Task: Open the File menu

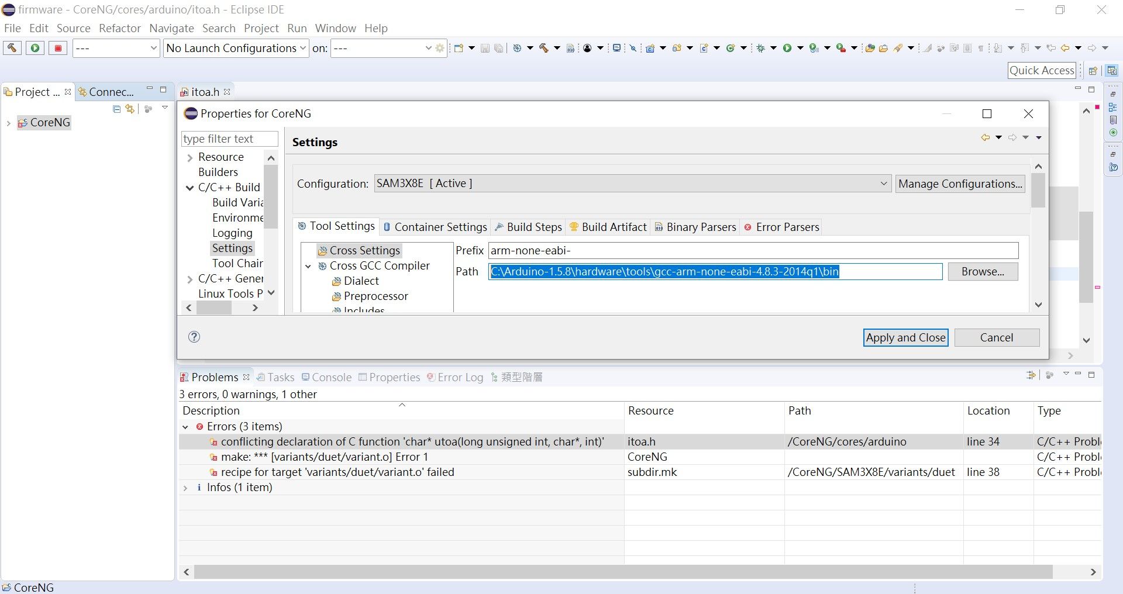Action: (12, 28)
